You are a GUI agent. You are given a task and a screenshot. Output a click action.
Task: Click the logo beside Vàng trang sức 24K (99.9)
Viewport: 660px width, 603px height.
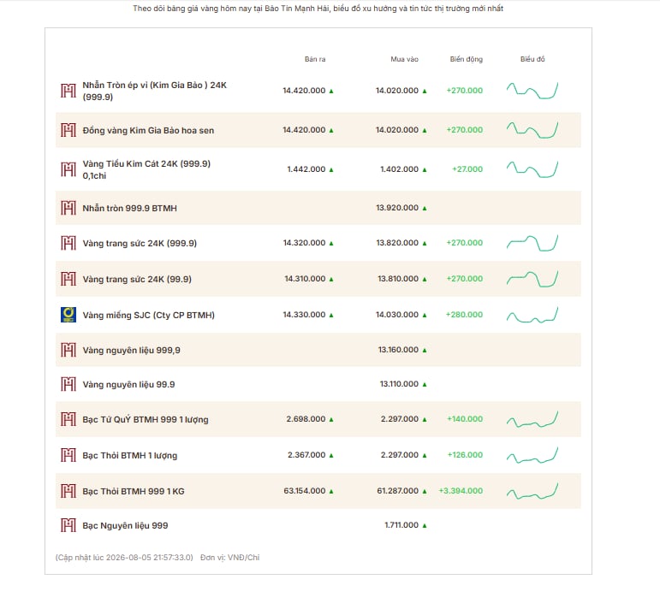68,279
